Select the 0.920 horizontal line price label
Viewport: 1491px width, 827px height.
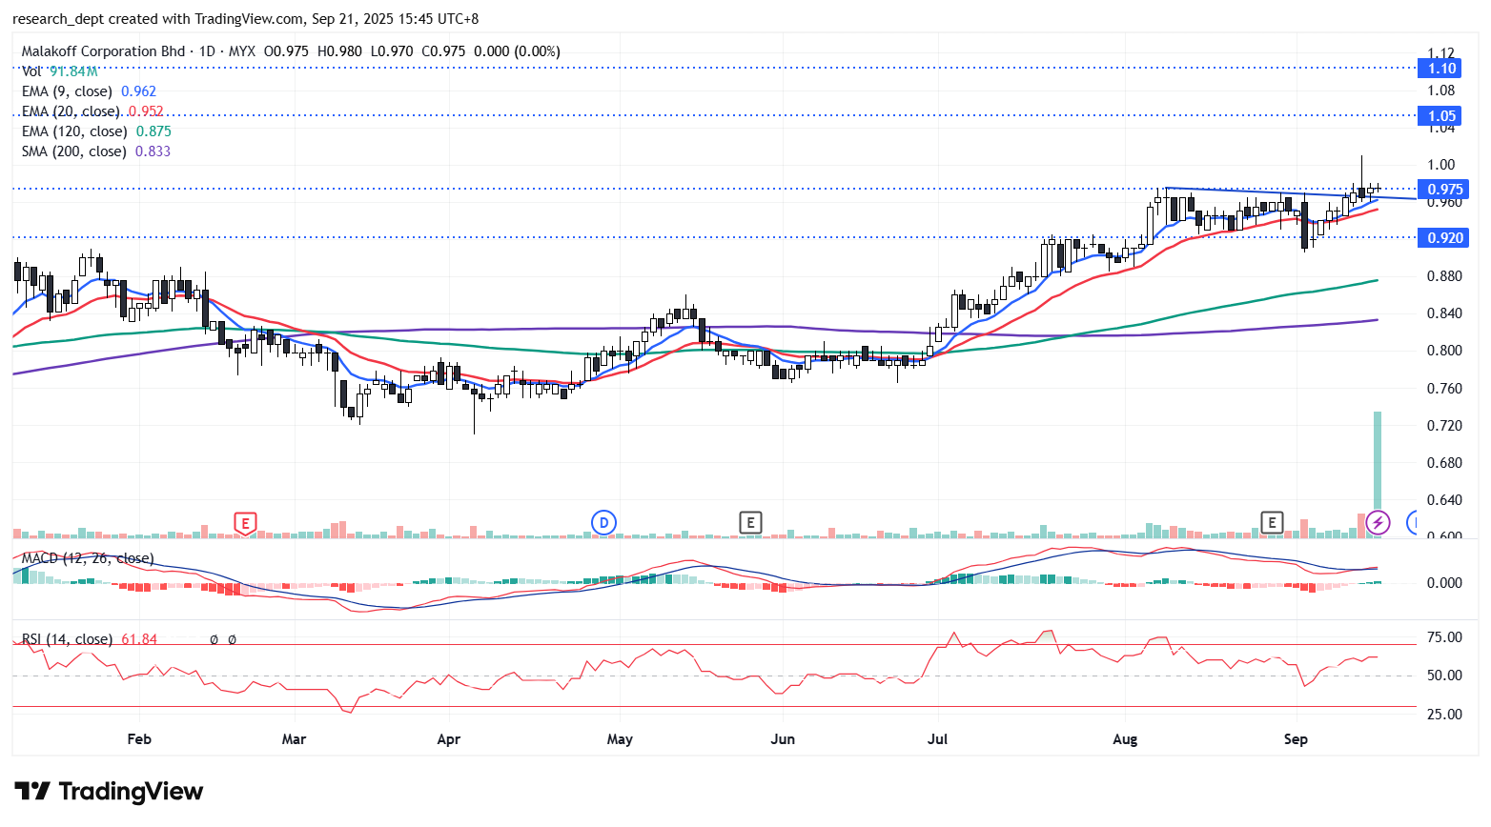(1444, 238)
